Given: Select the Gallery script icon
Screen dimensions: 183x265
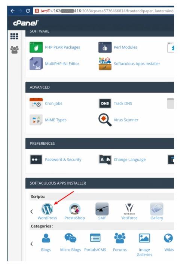Looking at the screenshot, I should click(157, 209).
